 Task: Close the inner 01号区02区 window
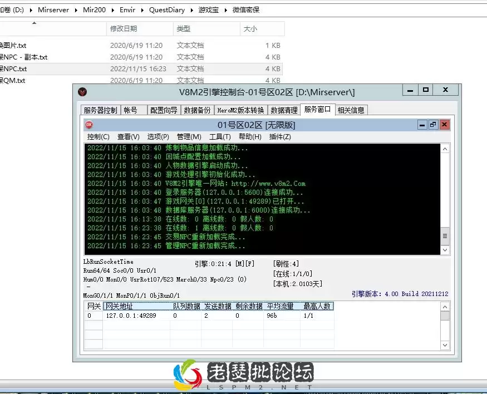click(445, 125)
